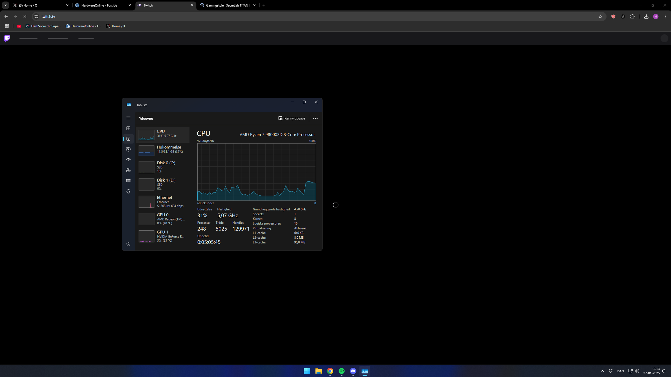The height and width of the screenshot is (377, 671).
Task: Switch to the HardwareOnline - Forside tab
Action: [x=99, y=5]
